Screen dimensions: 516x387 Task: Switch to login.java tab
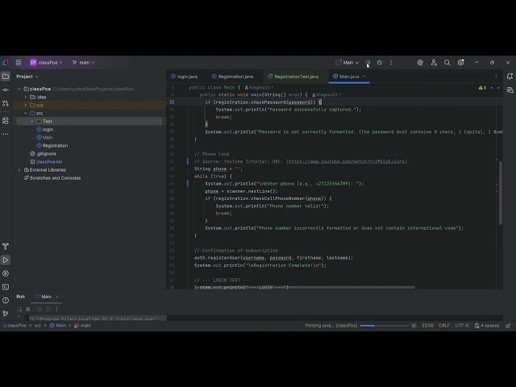pyautogui.click(x=185, y=77)
